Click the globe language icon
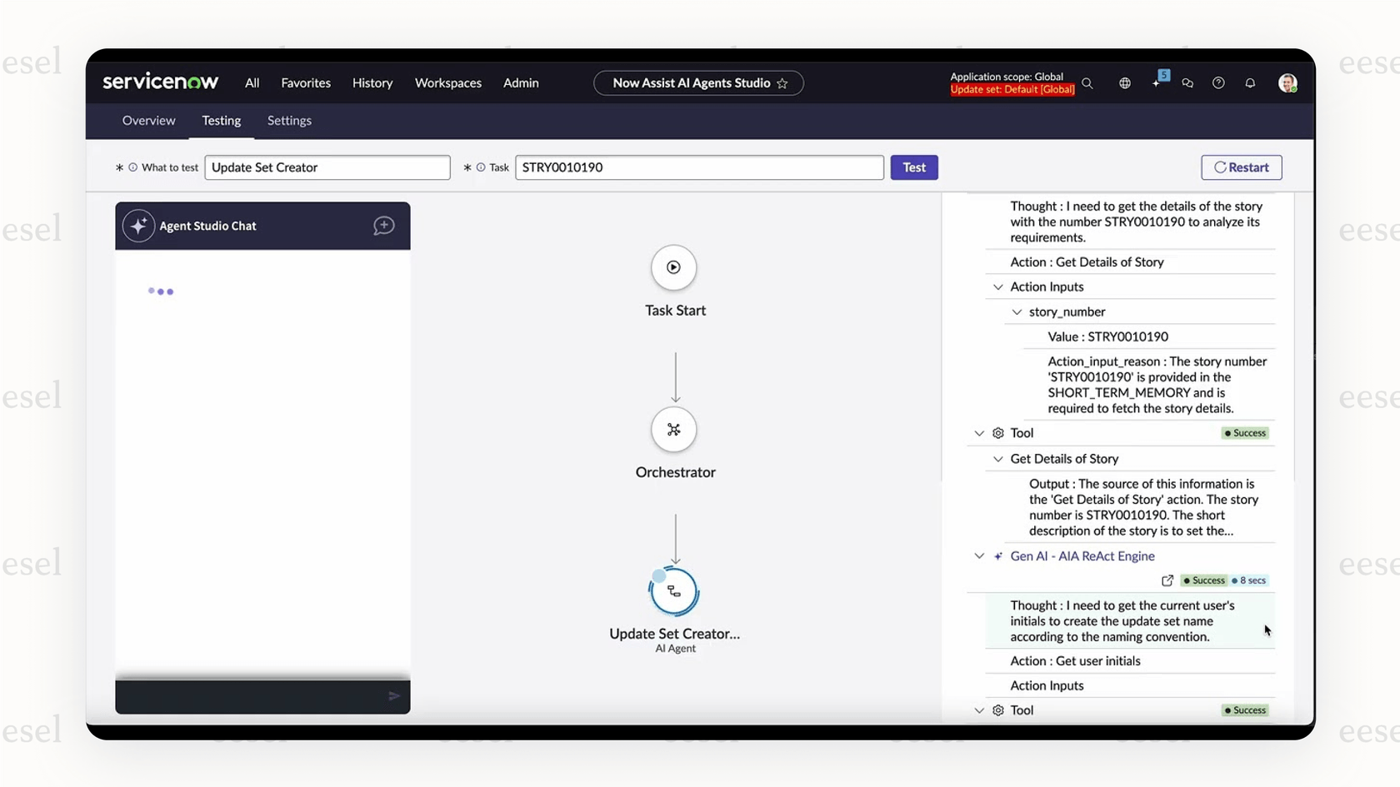 pos(1124,82)
